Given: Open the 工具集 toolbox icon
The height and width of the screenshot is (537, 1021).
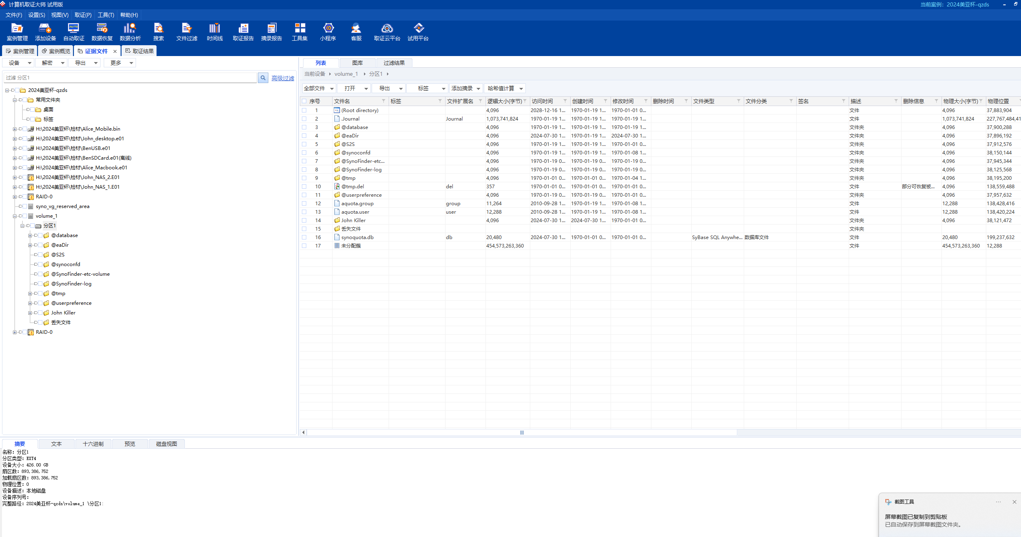Looking at the screenshot, I should pyautogui.click(x=299, y=32).
